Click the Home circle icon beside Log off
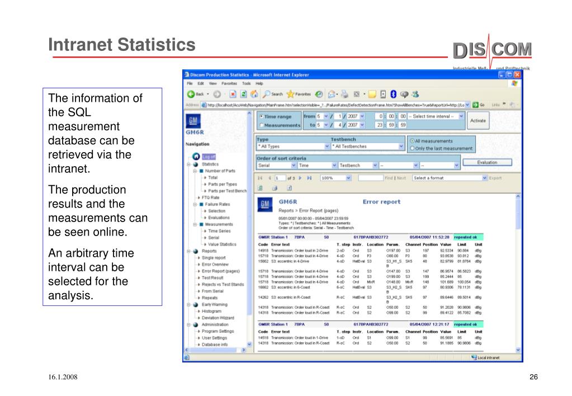The height and width of the screenshot is (396, 572). (196, 156)
